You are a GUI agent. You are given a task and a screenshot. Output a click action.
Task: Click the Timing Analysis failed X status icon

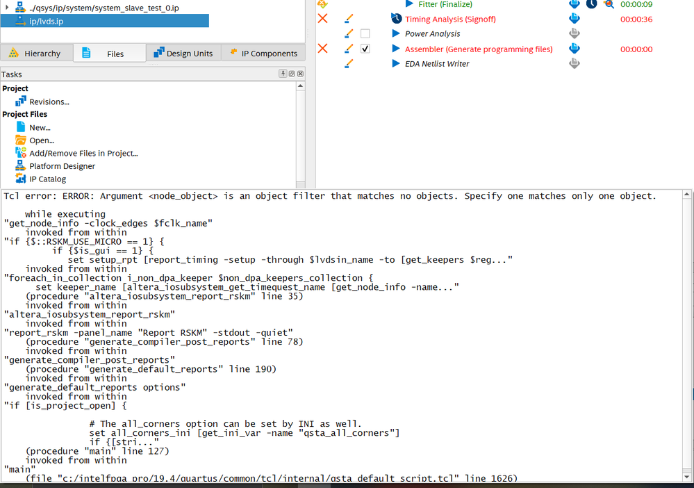click(322, 19)
